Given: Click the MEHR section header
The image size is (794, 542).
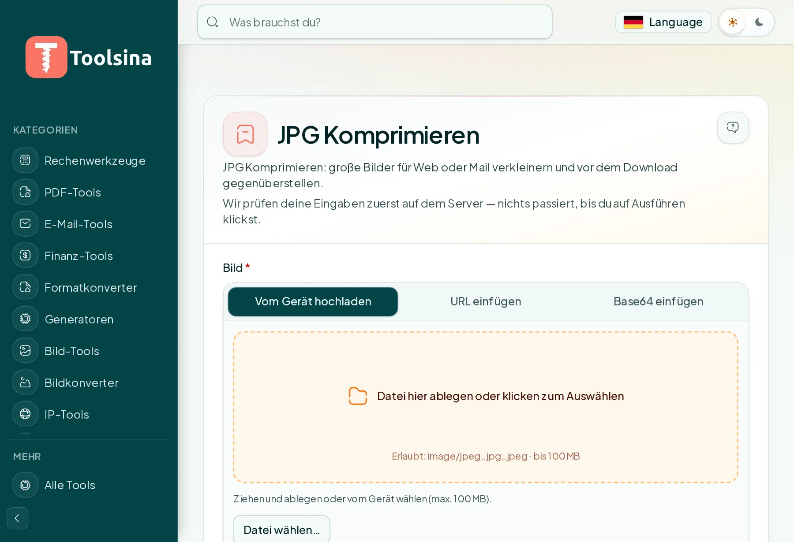Looking at the screenshot, I should pyautogui.click(x=27, y=457).
